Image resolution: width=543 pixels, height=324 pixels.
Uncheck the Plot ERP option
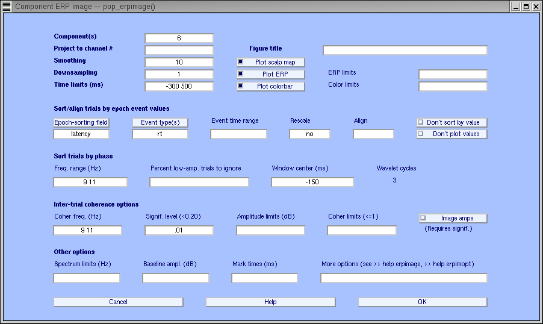click(241, 74)
